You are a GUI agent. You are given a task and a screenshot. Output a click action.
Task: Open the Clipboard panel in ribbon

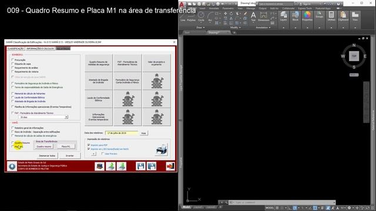343,16
